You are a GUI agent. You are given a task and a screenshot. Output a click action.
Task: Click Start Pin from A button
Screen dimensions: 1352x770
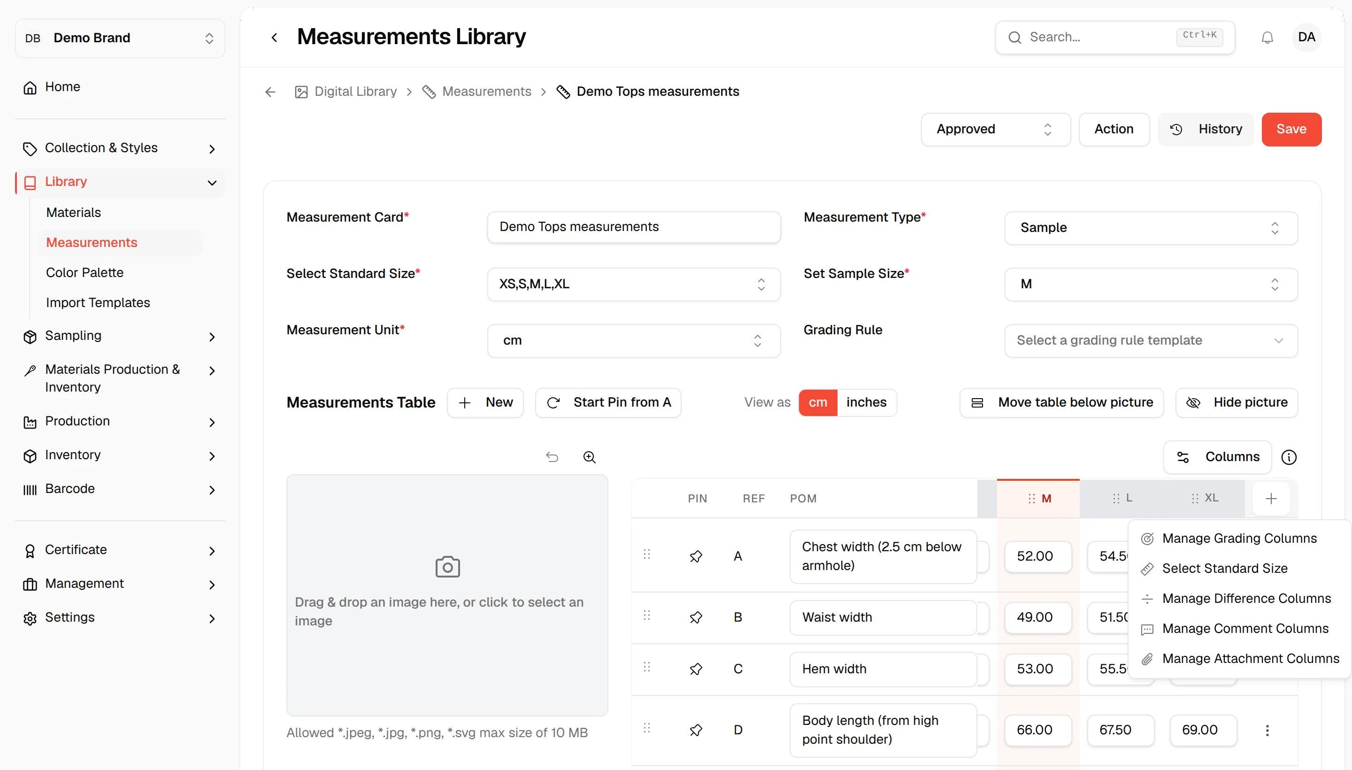click(607, 402)
